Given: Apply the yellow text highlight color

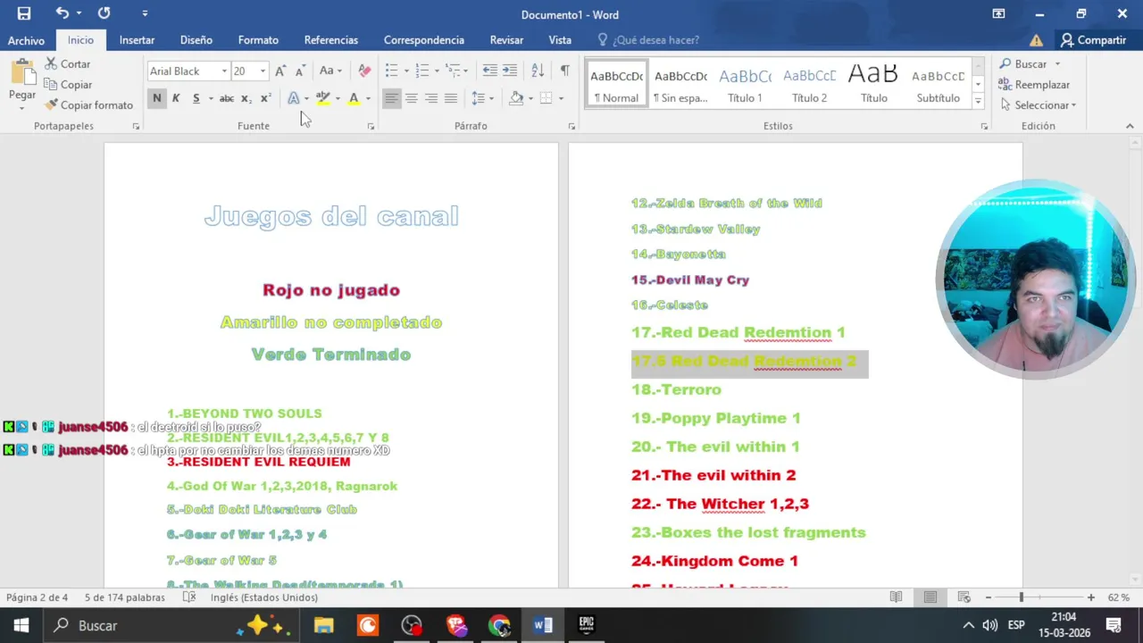Looking at the screenshot, I should pos(322,98).
